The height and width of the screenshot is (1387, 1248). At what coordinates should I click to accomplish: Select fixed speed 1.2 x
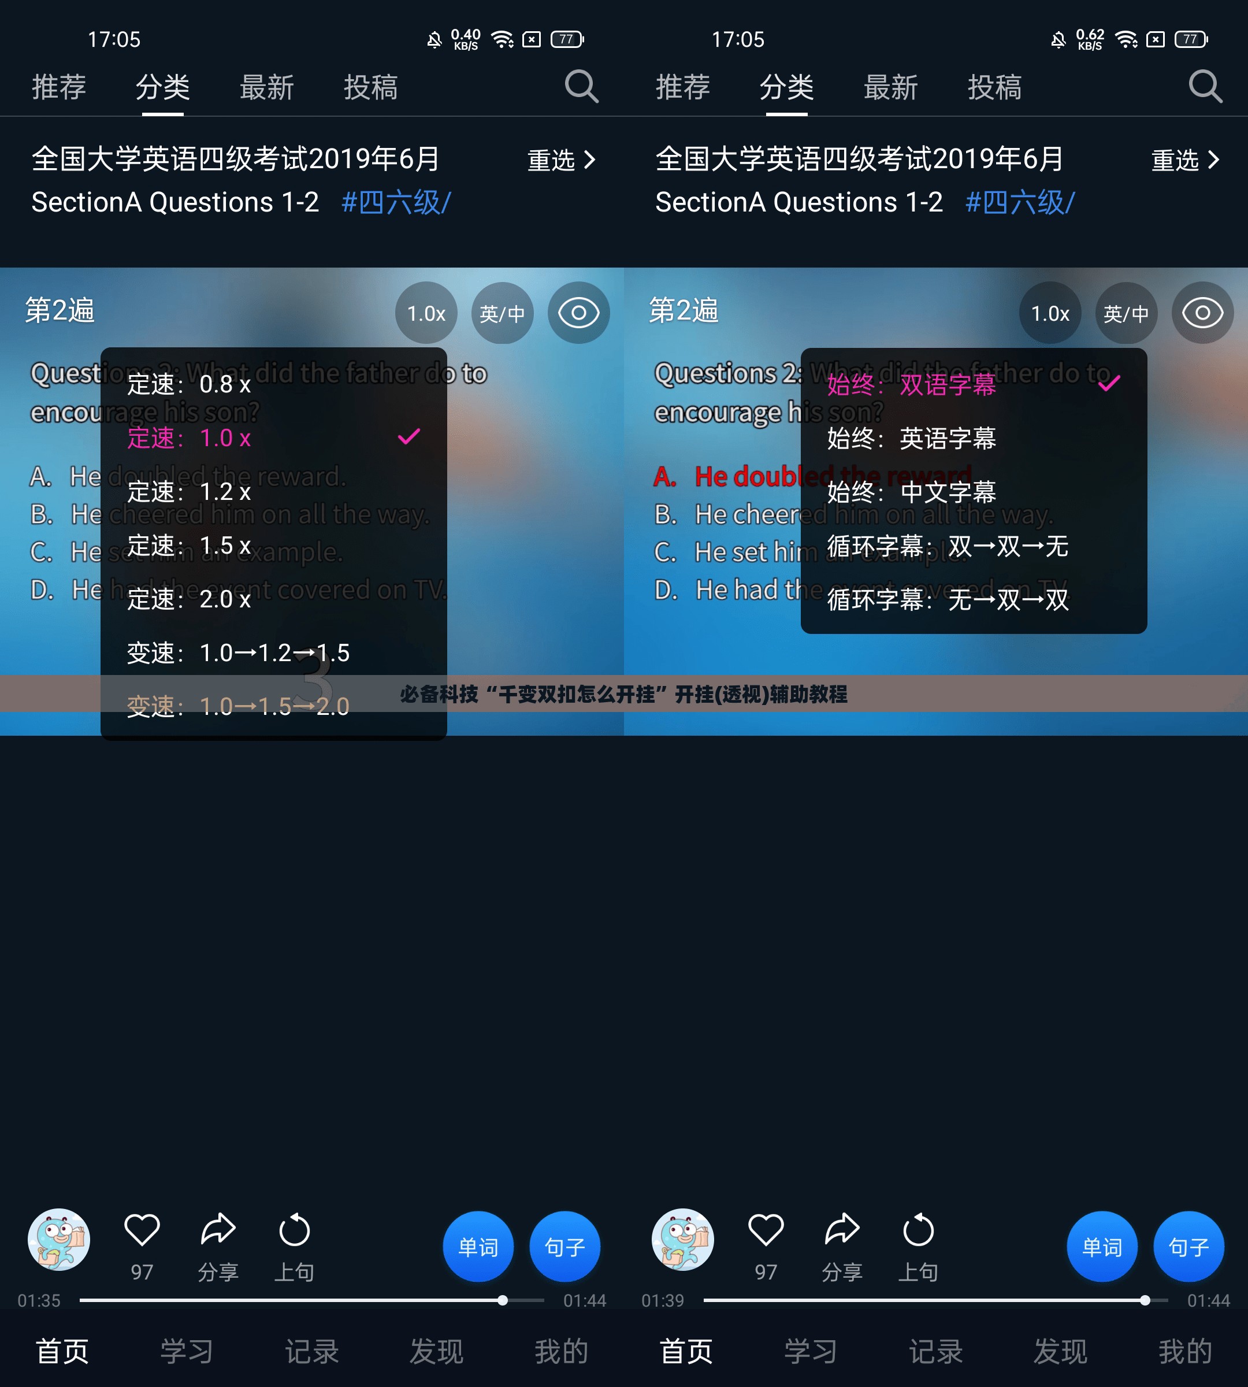(274, 491)
